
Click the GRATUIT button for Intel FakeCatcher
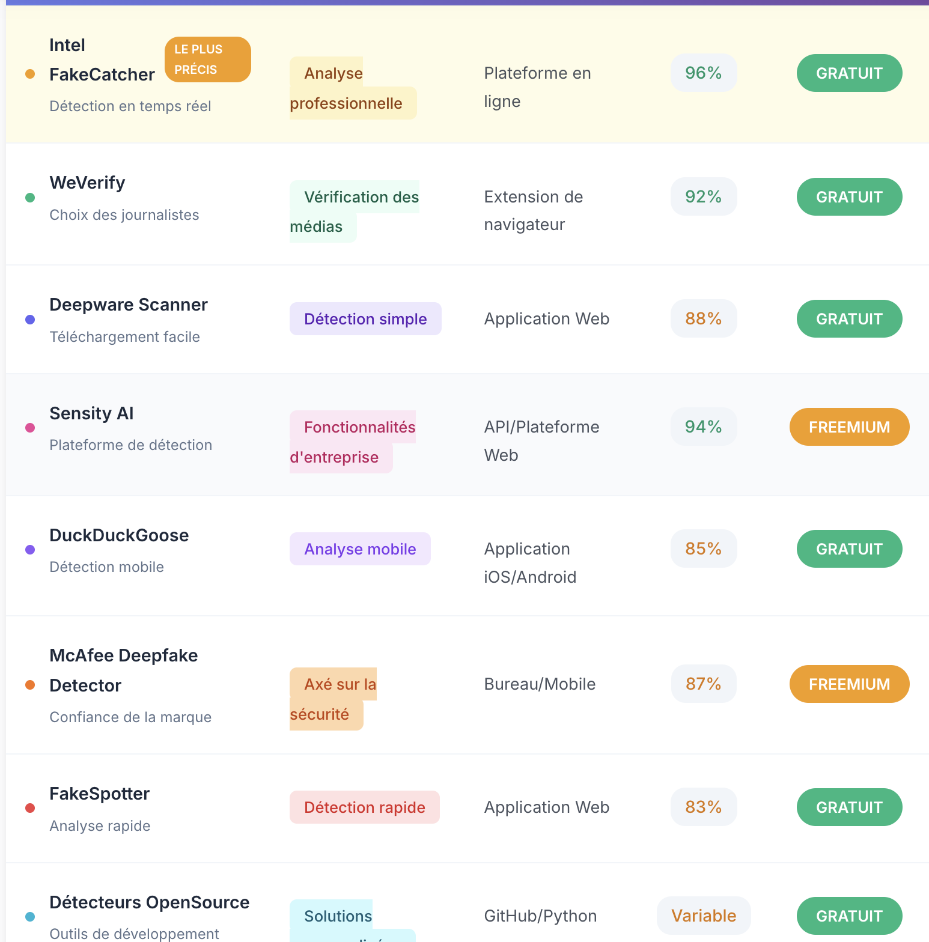click(849, 73)
